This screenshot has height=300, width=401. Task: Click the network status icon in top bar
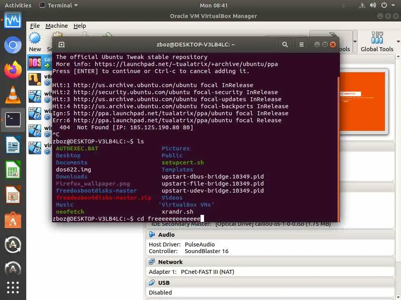(x=362, y=5)
